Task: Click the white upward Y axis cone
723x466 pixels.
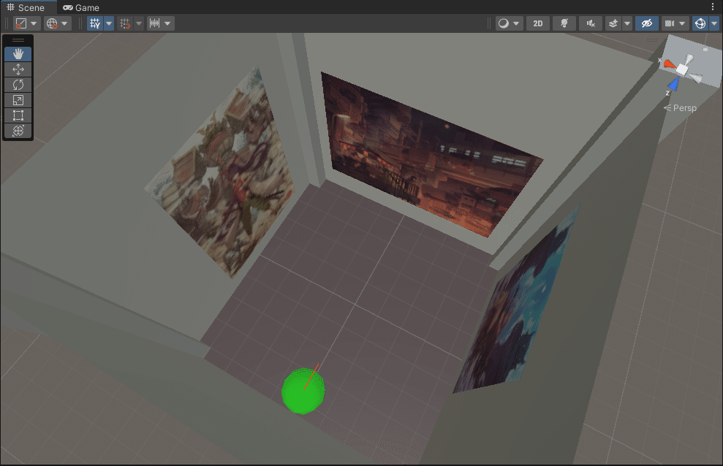Action: click(x=689, y=59)
